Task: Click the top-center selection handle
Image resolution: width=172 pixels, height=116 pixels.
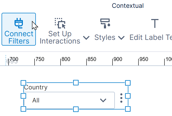Action: click(76, 83)
